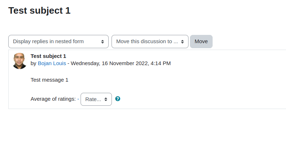The height and width of the screenshot is (141, 286).
Task: Click Bojan Louis's profile picture
Action: click(19, 61)
